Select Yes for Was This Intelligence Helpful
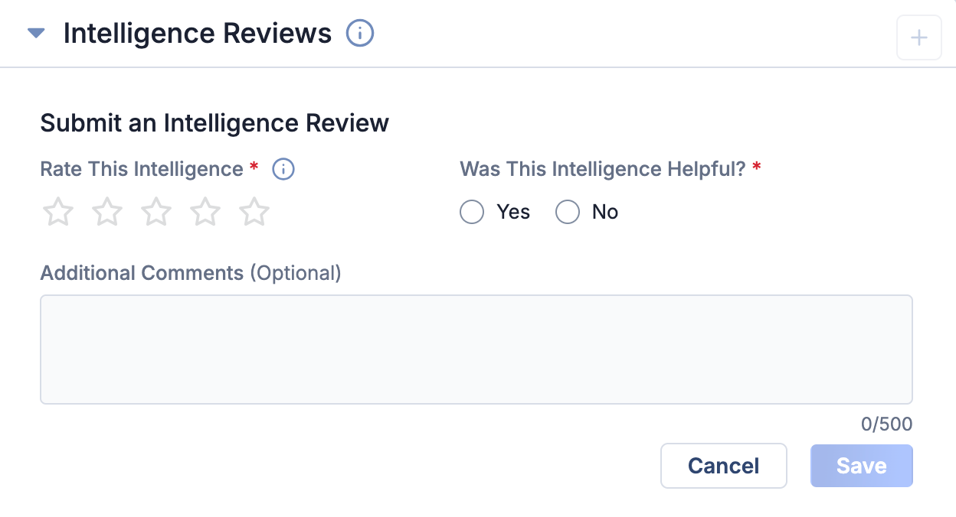956x517 pixels. pos(472,212)
